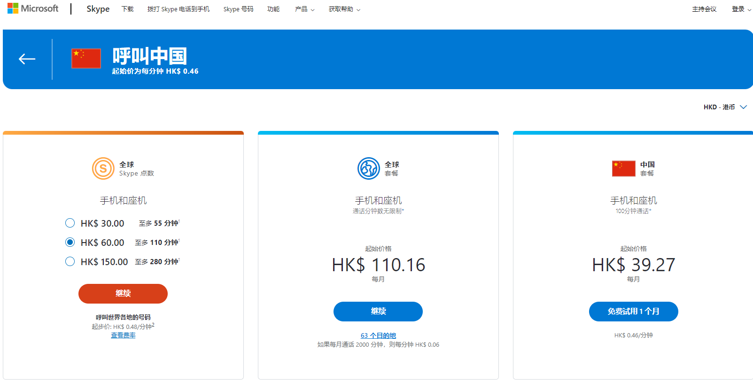Viewport: 753px width, 381px height.
Task: Open the 功能 menu item
Action: click(x=273, y=9)
